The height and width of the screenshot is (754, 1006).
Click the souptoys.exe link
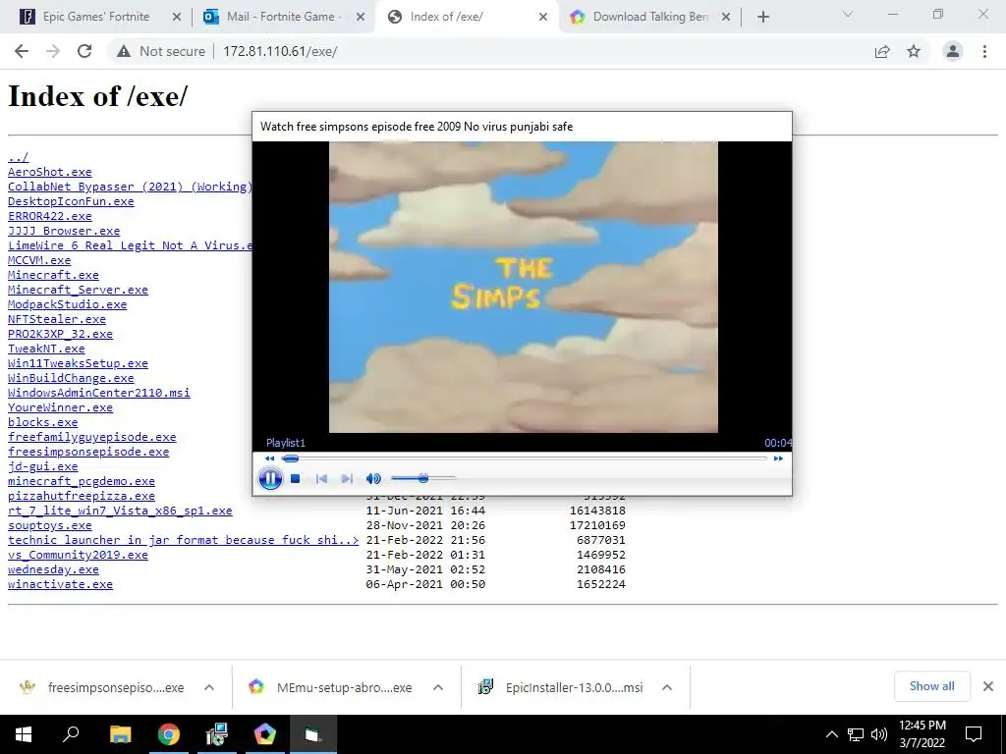[50, 526]
